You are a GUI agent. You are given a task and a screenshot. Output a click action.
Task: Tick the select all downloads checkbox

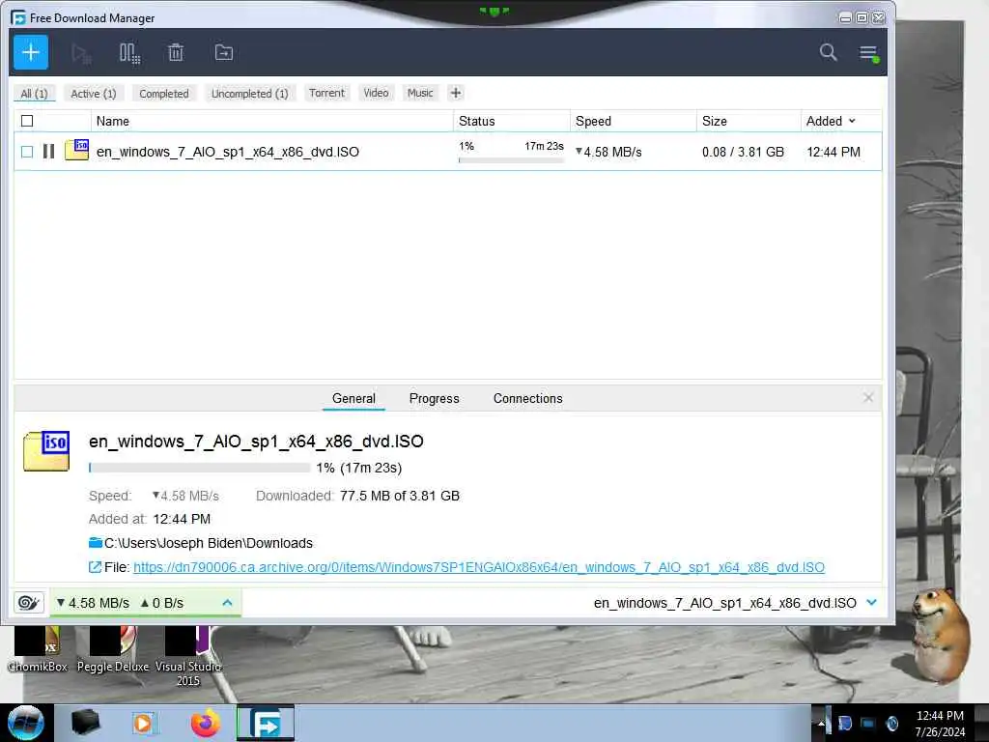point(27,121)
